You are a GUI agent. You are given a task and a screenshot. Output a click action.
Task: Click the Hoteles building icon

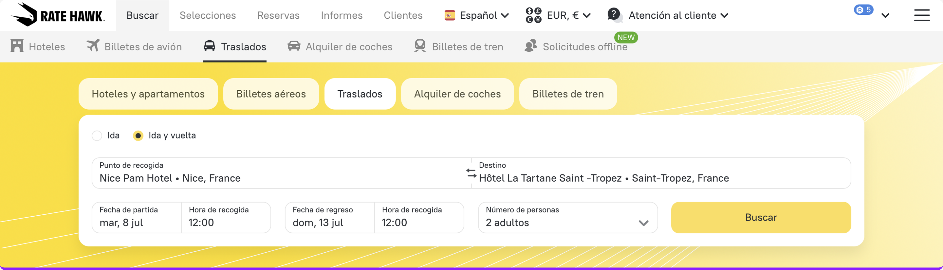17,46
